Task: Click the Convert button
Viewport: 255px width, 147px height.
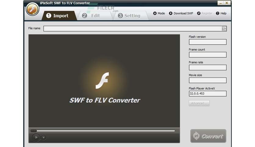Action: click(208, 136)
